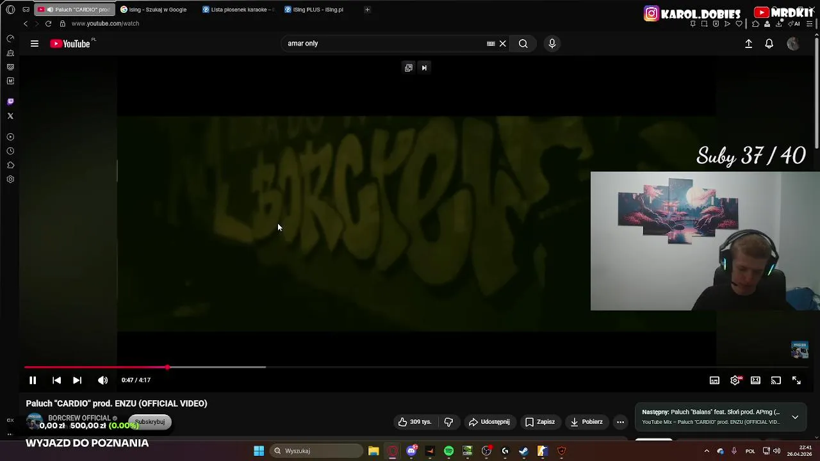
Task: Open the BORCREW OFFICIAL channel name
Action: (x=79, y=418)
